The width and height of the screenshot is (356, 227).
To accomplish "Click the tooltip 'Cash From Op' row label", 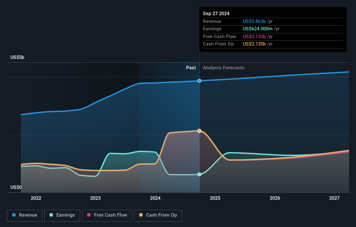I will click(218, 44).
